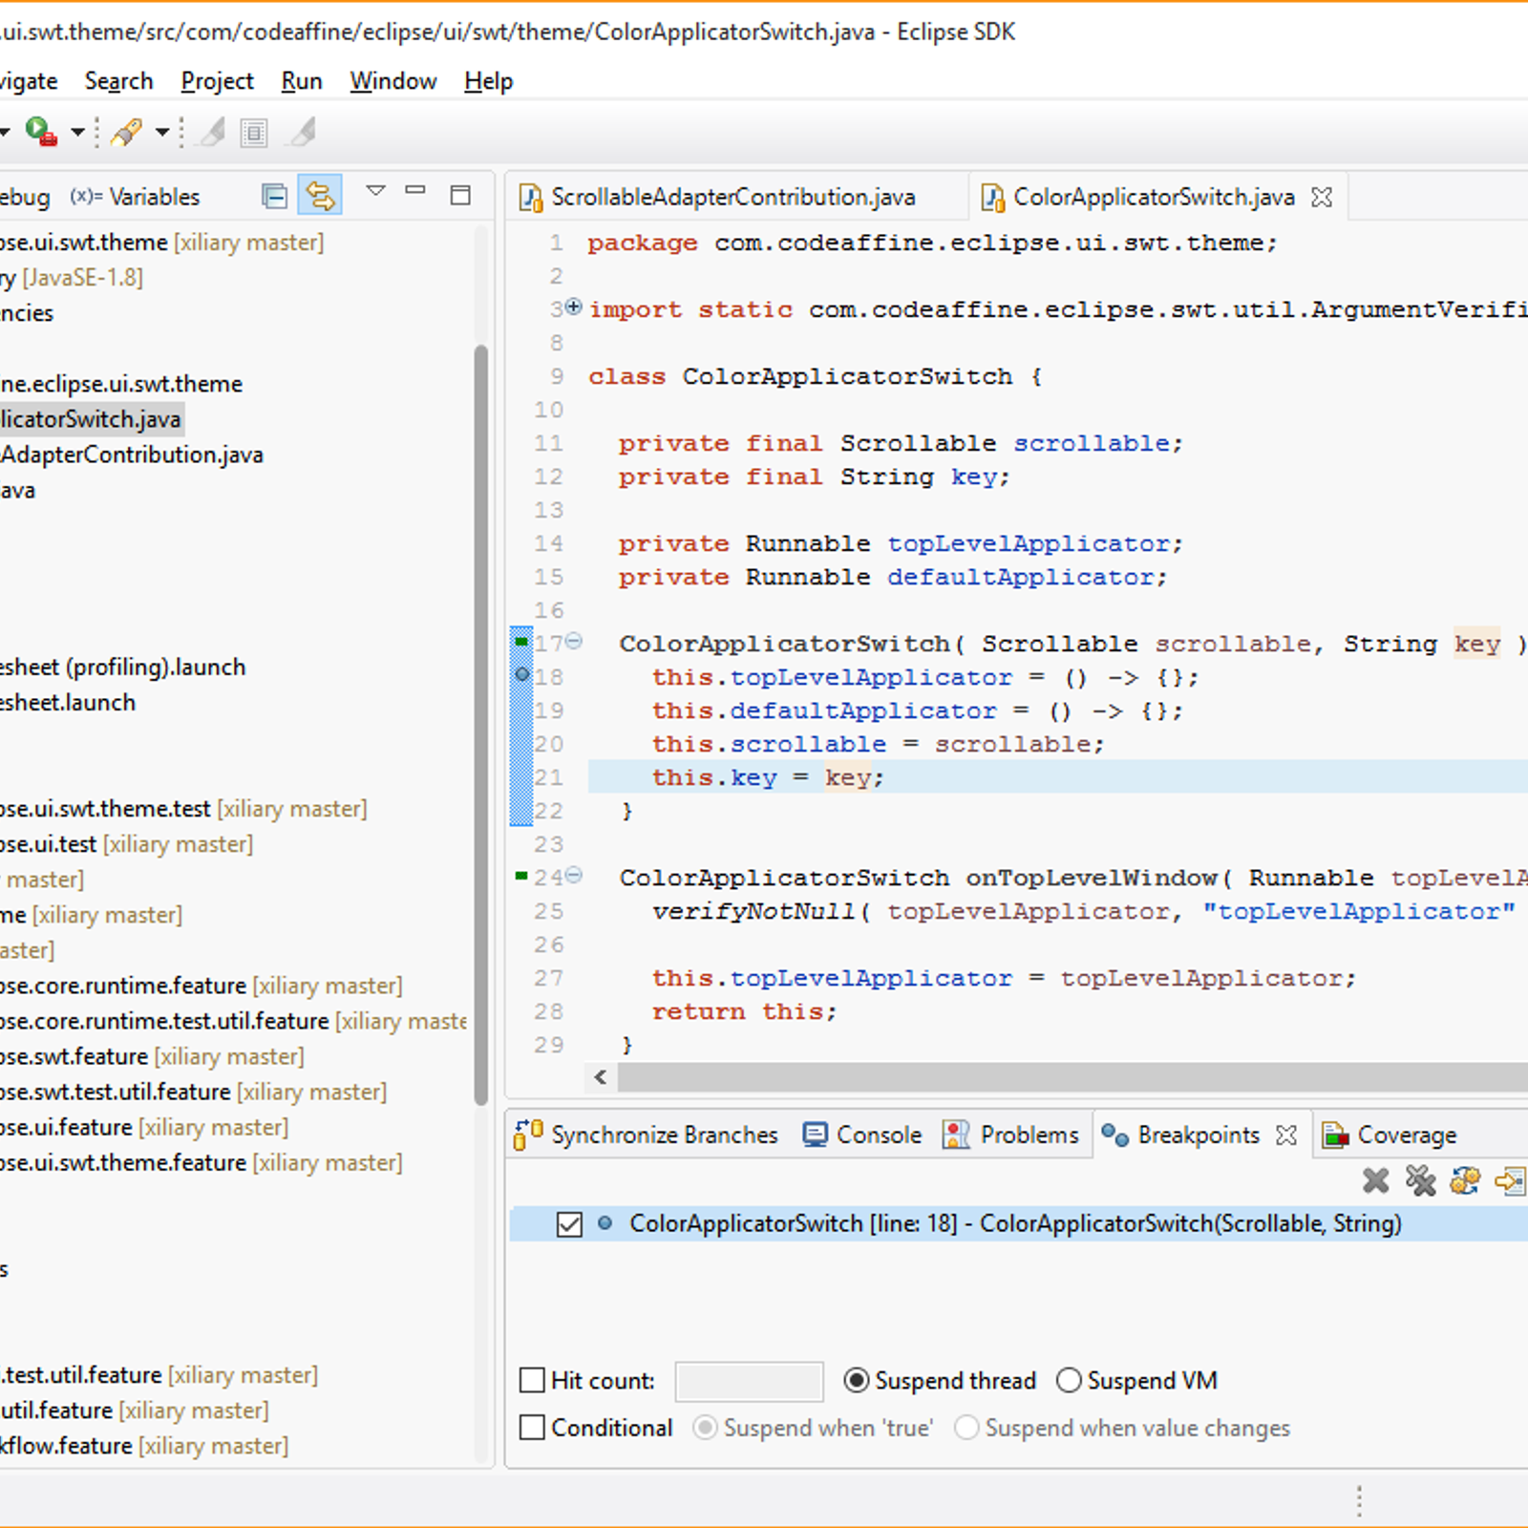This screenshot has height=1528, width=1528.
Task: Open the Run tool dropdown arrow
Action: pyautogui.click(x=78, y=132)
